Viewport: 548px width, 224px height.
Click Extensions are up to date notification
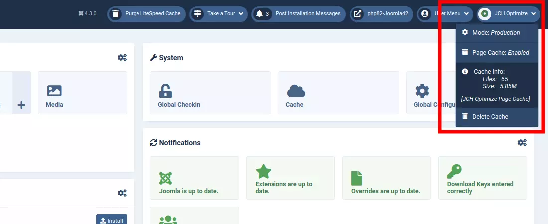click(290, 178)
